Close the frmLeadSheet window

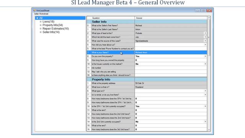click(x=209, y=11)
